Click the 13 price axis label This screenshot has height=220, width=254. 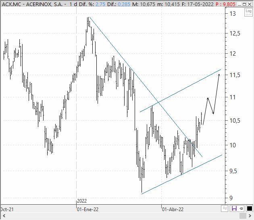(x=233, y=14)
